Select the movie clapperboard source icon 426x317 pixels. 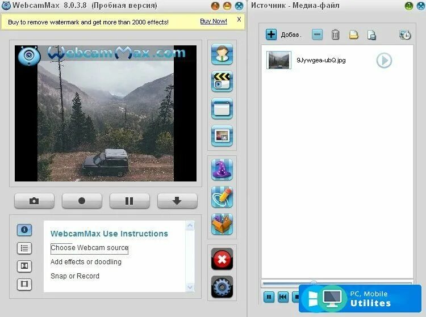[x=222, y=81]
